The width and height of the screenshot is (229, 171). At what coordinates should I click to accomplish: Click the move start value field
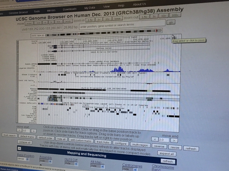(26, 130)
